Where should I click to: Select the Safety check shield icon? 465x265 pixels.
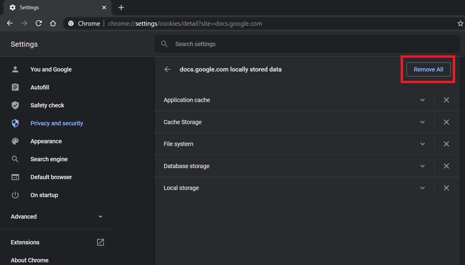(x=15, y=105)
